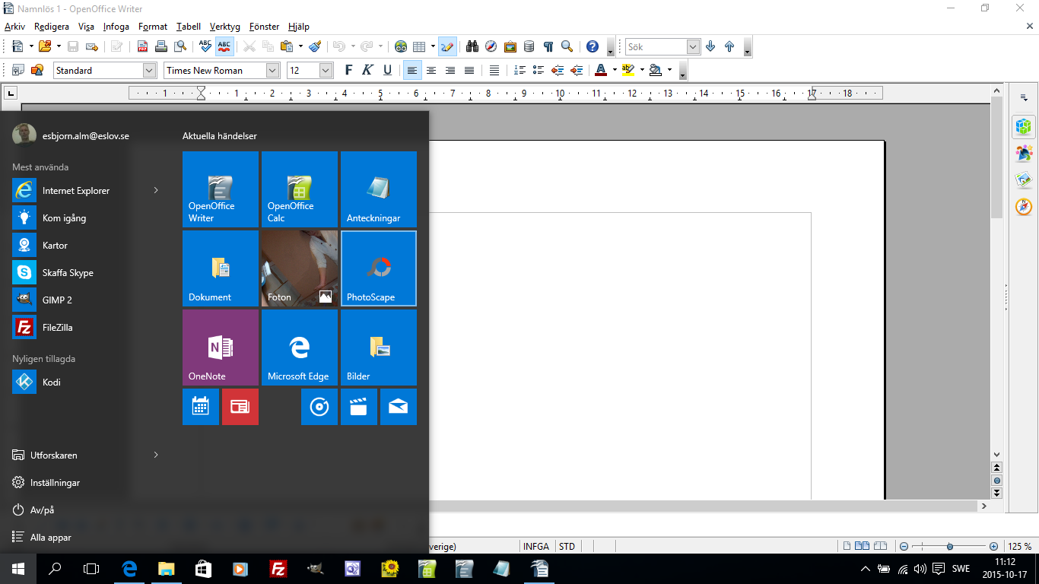Increase indent with toolbar icon
The image size is (1039, 584).
coord(577,70)
